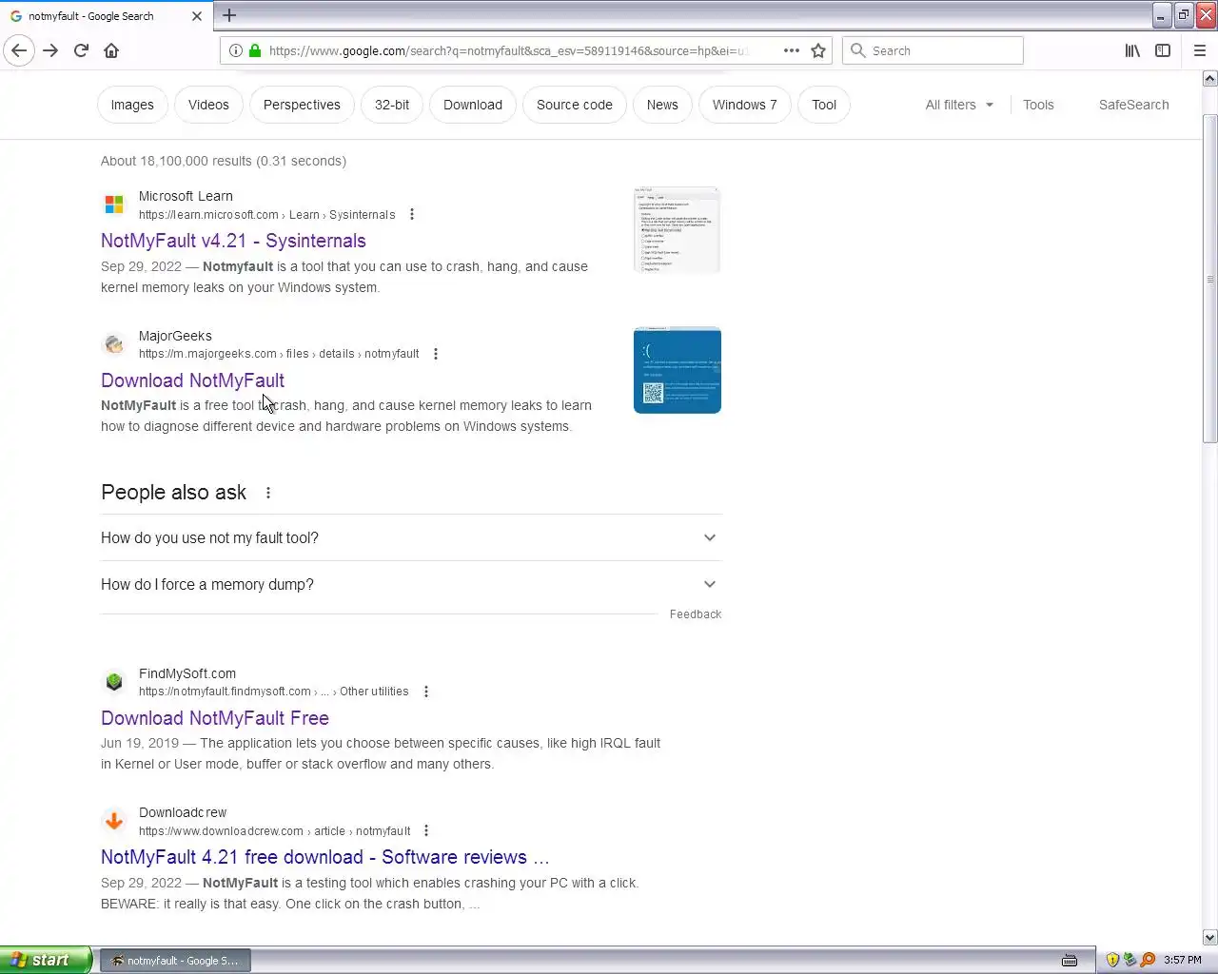Open options menu for Microsoft Learn result
The image size is (1218, 974).
(412, 214)
